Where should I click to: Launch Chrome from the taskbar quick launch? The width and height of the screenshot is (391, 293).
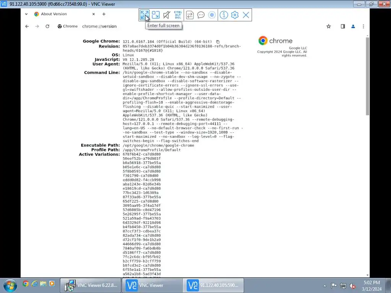point(26,283)
